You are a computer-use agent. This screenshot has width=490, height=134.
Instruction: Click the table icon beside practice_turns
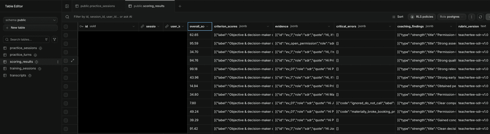click(5, 55)
